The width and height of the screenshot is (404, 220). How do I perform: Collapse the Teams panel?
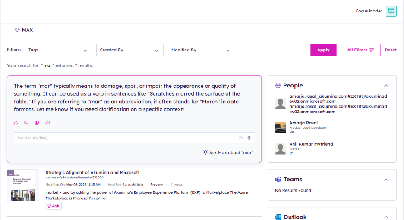point(386,180)
